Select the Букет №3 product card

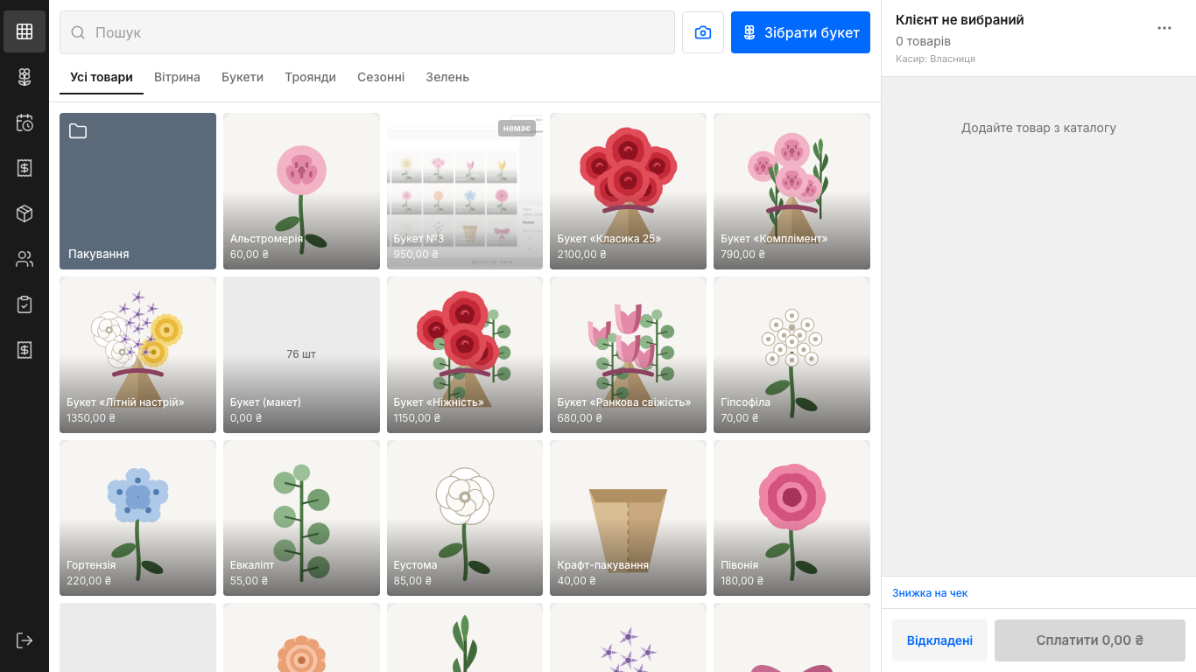pos(465,191)
